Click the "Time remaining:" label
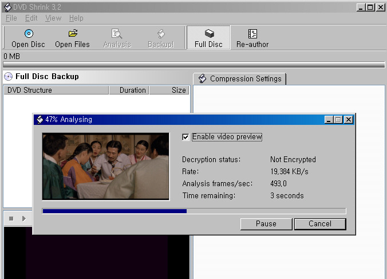This screenshot has height=279, width=387. click(209, 195)
